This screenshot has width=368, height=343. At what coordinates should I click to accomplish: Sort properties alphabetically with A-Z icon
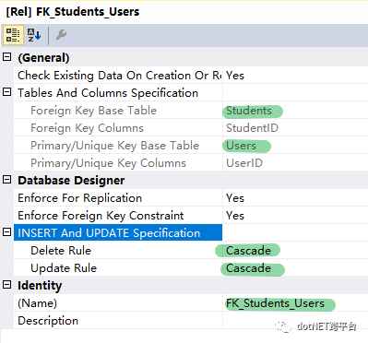click(34, 35)
